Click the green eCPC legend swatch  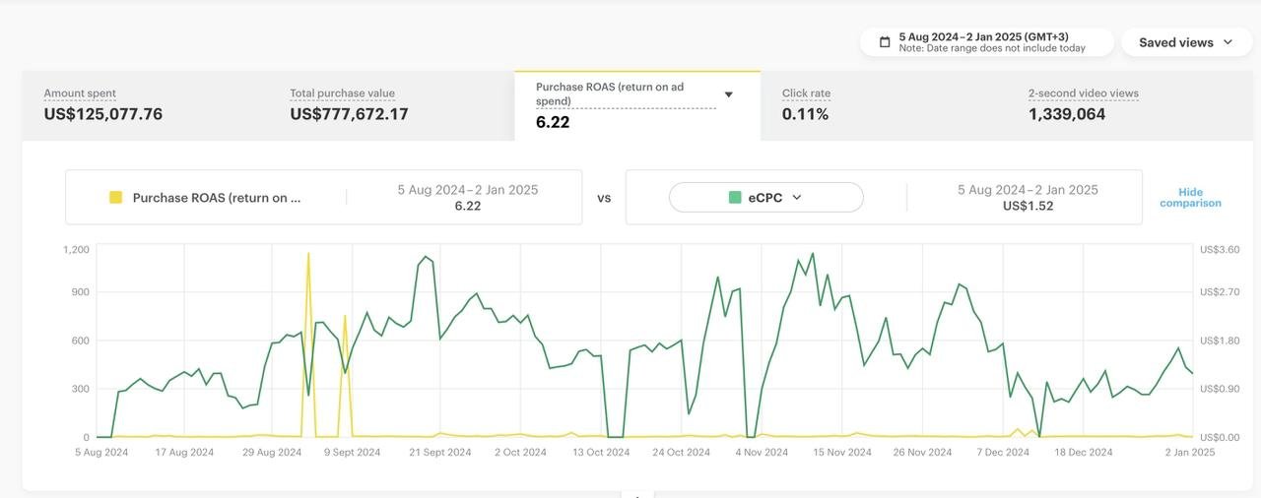pyautogui.click(x=735, y=198)
